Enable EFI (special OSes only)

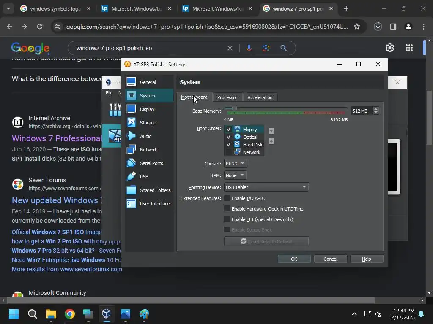(x=227, y=219)
